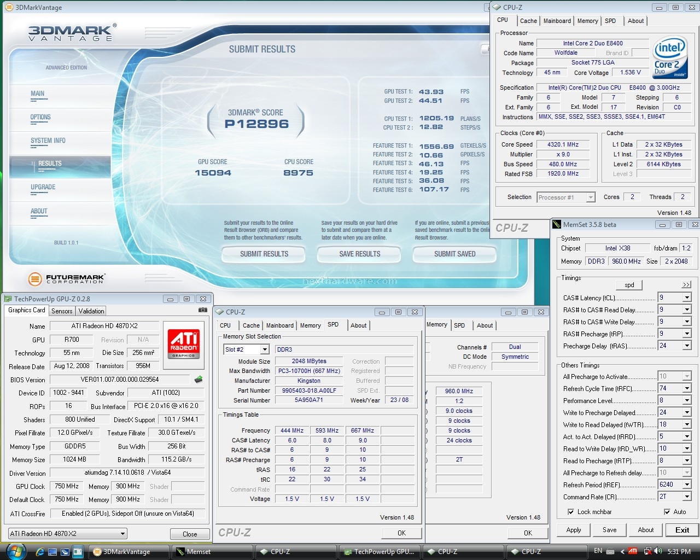Click the SUBMIT RESULTS button
700x560 pixels.
point(264,254)
